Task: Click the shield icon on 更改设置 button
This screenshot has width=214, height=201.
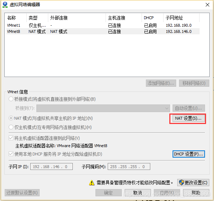Action: pos(181,183)
